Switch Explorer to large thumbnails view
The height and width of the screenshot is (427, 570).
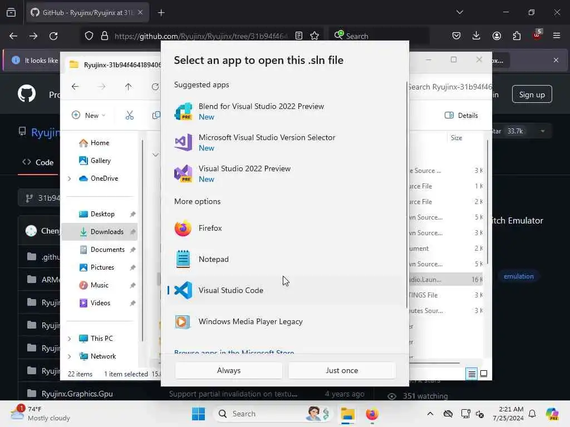pos(484,374)
